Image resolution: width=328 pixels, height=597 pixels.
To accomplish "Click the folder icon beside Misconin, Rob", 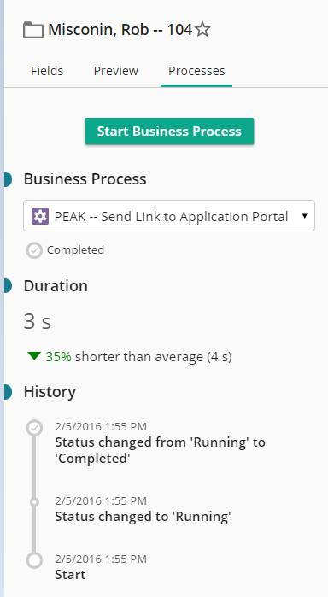I will click(x=33, y=30).
